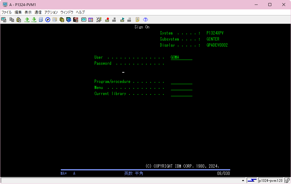Open the color mapping grid icon
291x184 pixels.
(90, 19)
